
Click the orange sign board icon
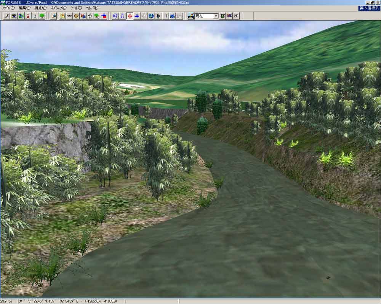76,16
